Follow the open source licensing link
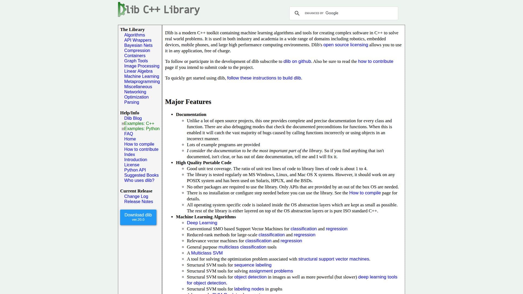 coord(345,45)
